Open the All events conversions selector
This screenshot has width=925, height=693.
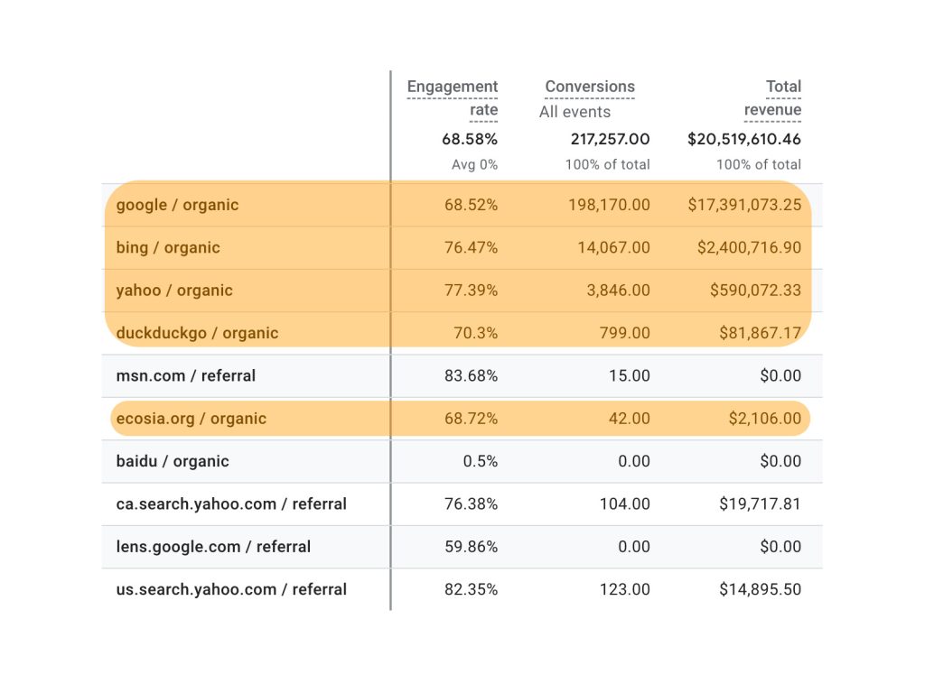[575, 112]
